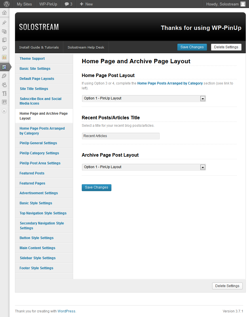Open the Archive Page Post Layout dropdown
This screenshot has width=249, height=317.
click(144, 167)
